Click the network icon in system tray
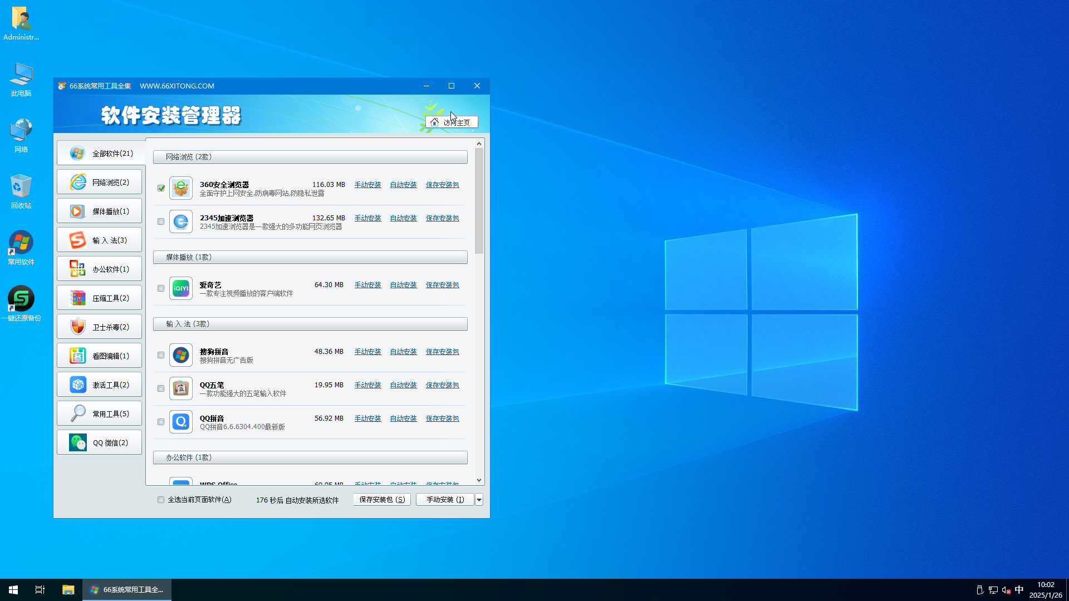 993,590
